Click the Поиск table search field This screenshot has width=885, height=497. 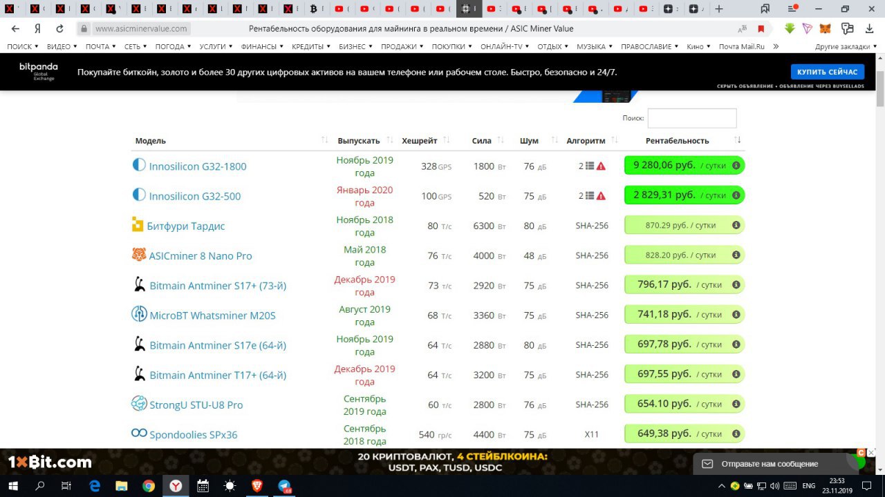[x=692, y=118]
